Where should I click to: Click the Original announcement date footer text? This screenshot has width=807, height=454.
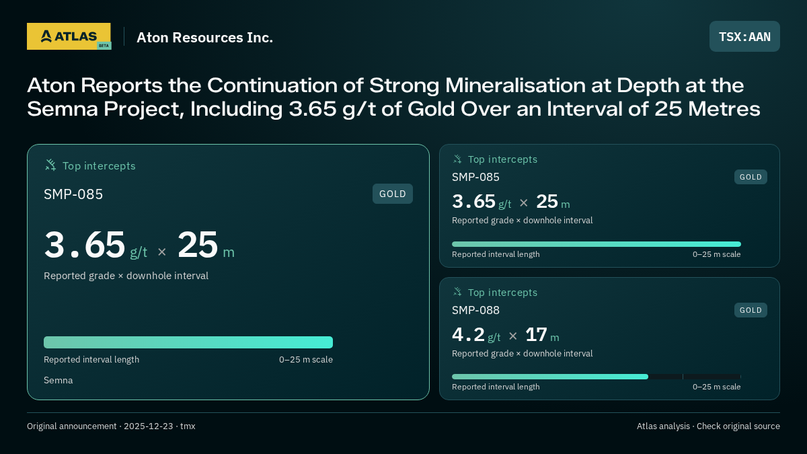pyautogui.click(x=111, y=426)
